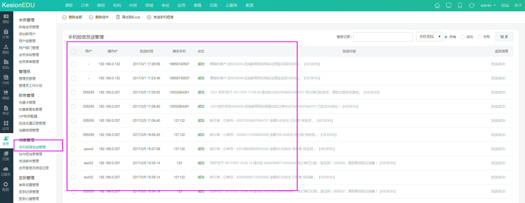Open the 云服务 top menu item

click(x=231, y=6)
